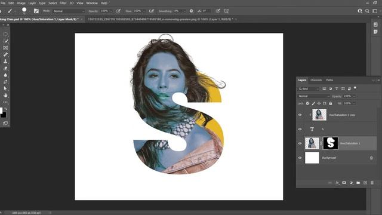Open the brush Opacity slider arrow

click(112, 11)
